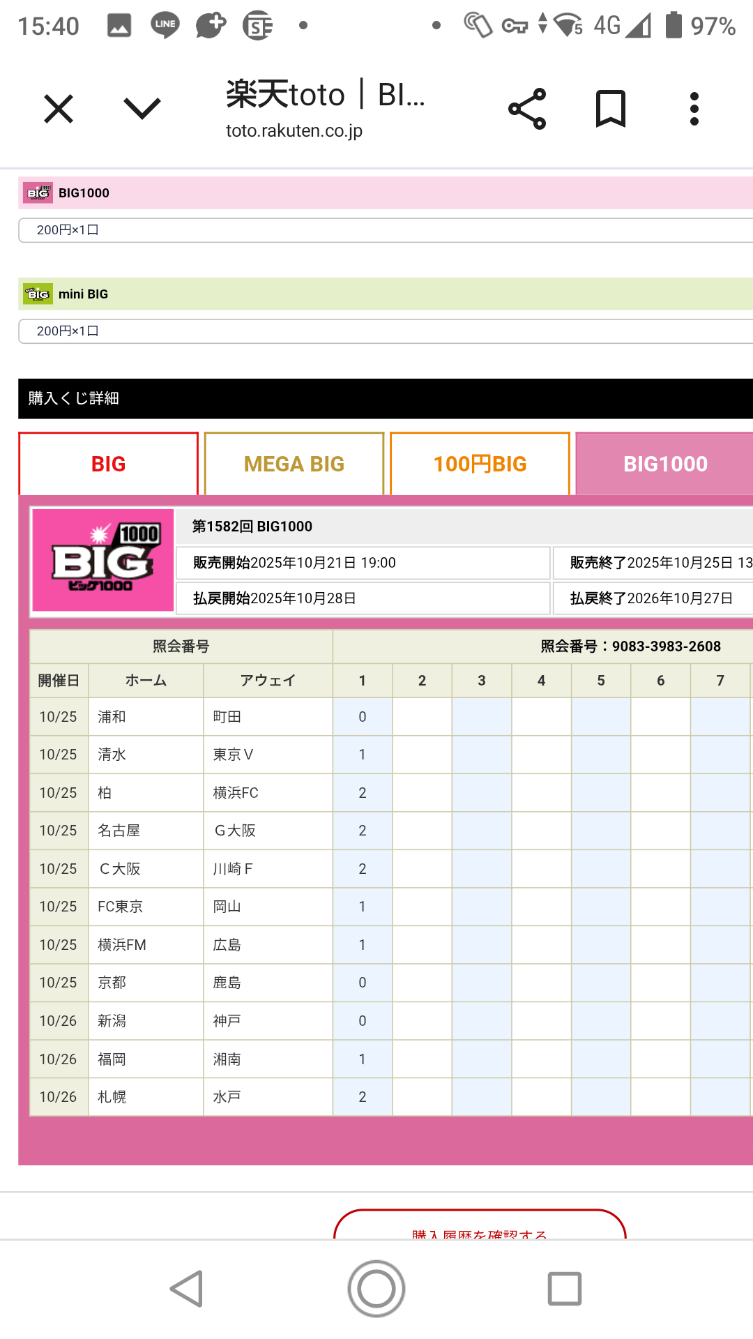753x1339 pixels.
Task: Tap the toto.rakuten.co.jp URL text
Action: click(294, 131)
